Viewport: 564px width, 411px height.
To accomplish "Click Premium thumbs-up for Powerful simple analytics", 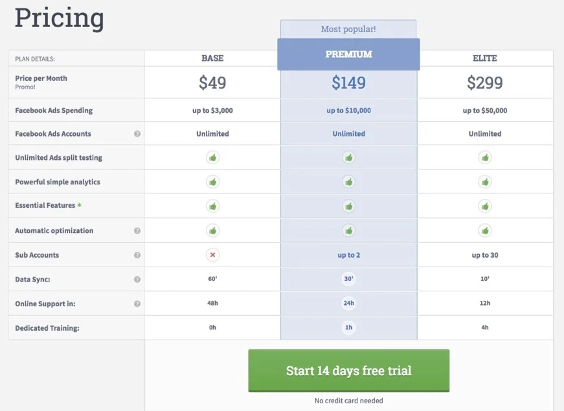I will point(348,182).
